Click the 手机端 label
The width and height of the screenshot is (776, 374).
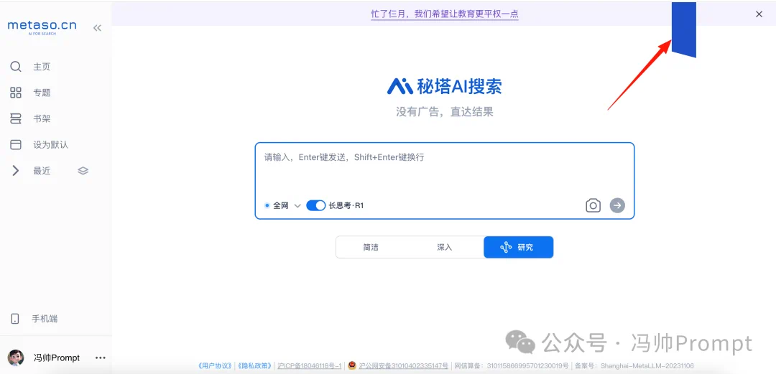click(x=45, y=319)
